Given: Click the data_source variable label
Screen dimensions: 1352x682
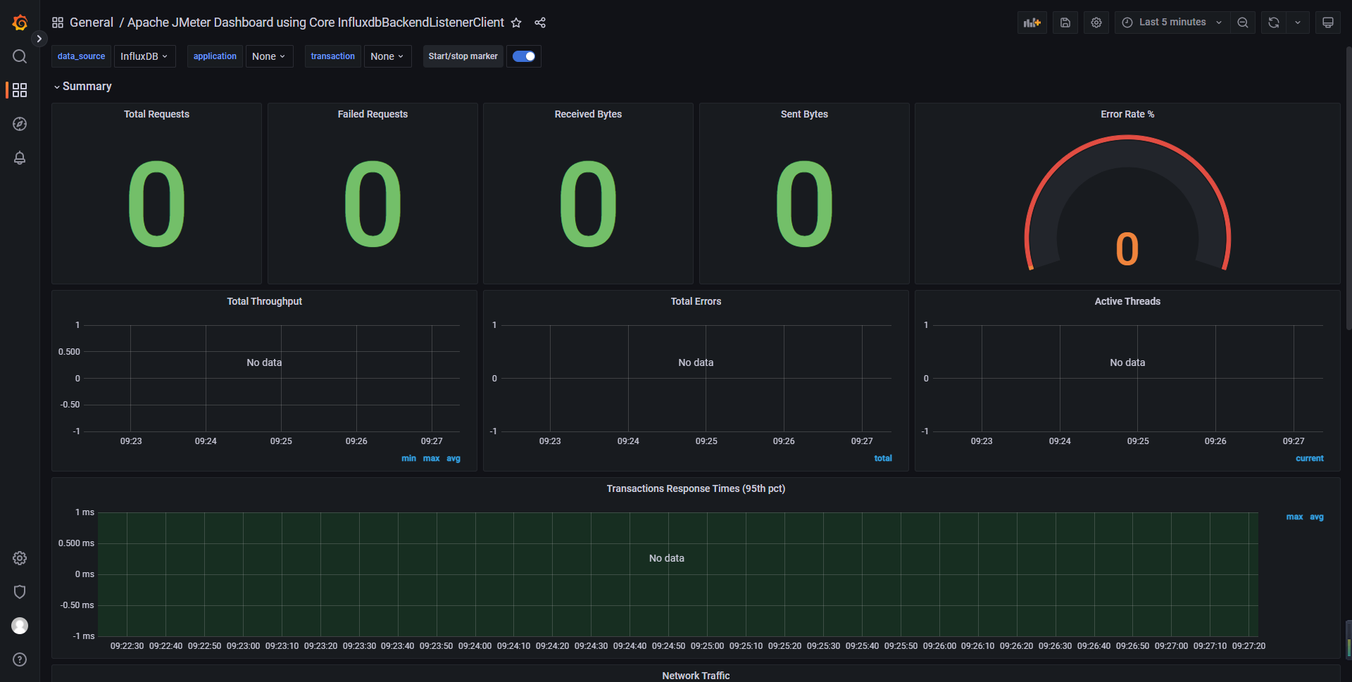Looking at the screenshot, I should [x=81, y=56].
